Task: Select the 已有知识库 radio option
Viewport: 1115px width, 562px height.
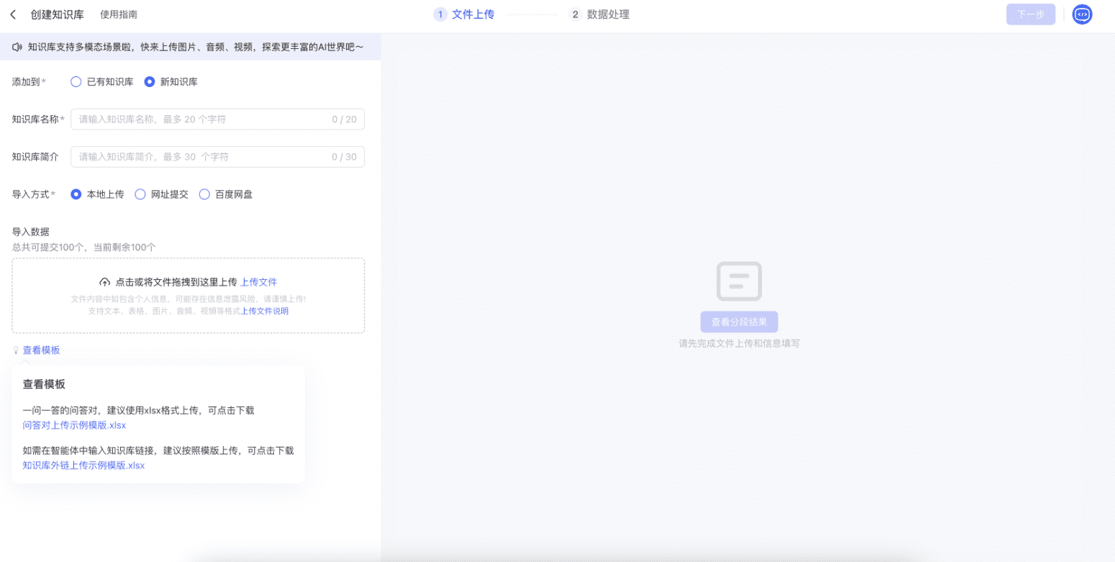Action: [x=102, y=82]
